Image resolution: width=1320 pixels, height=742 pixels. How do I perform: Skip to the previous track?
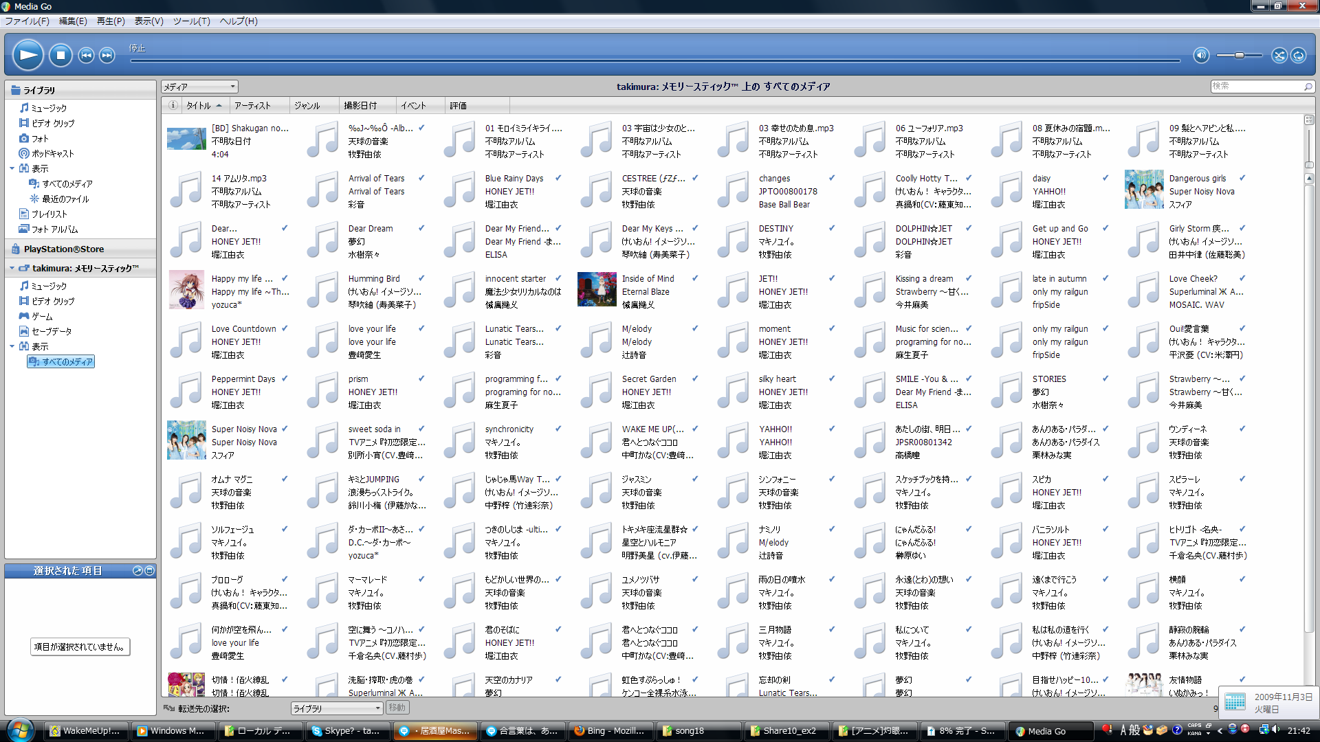[86, 55]
